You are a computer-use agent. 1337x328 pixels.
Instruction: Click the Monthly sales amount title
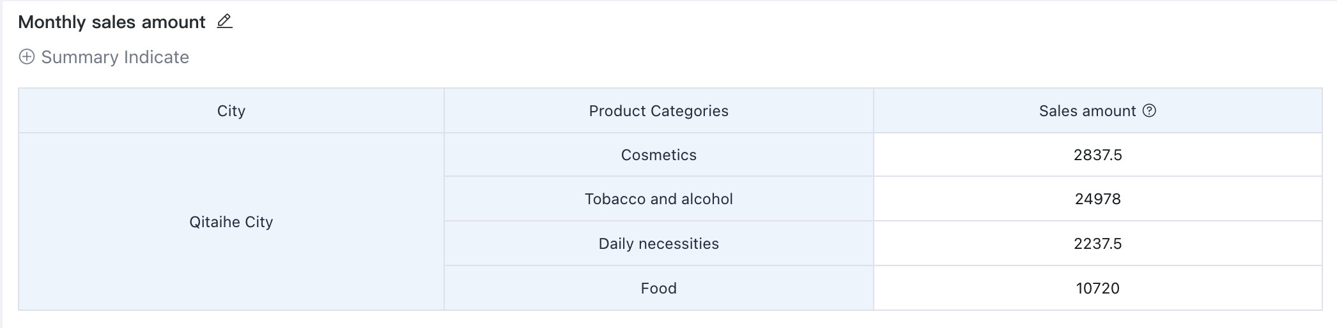click(x=112, y=22)
